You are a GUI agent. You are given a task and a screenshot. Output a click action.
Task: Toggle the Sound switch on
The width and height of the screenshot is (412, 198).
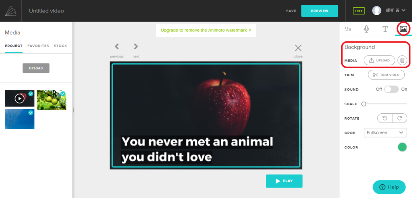391,90
